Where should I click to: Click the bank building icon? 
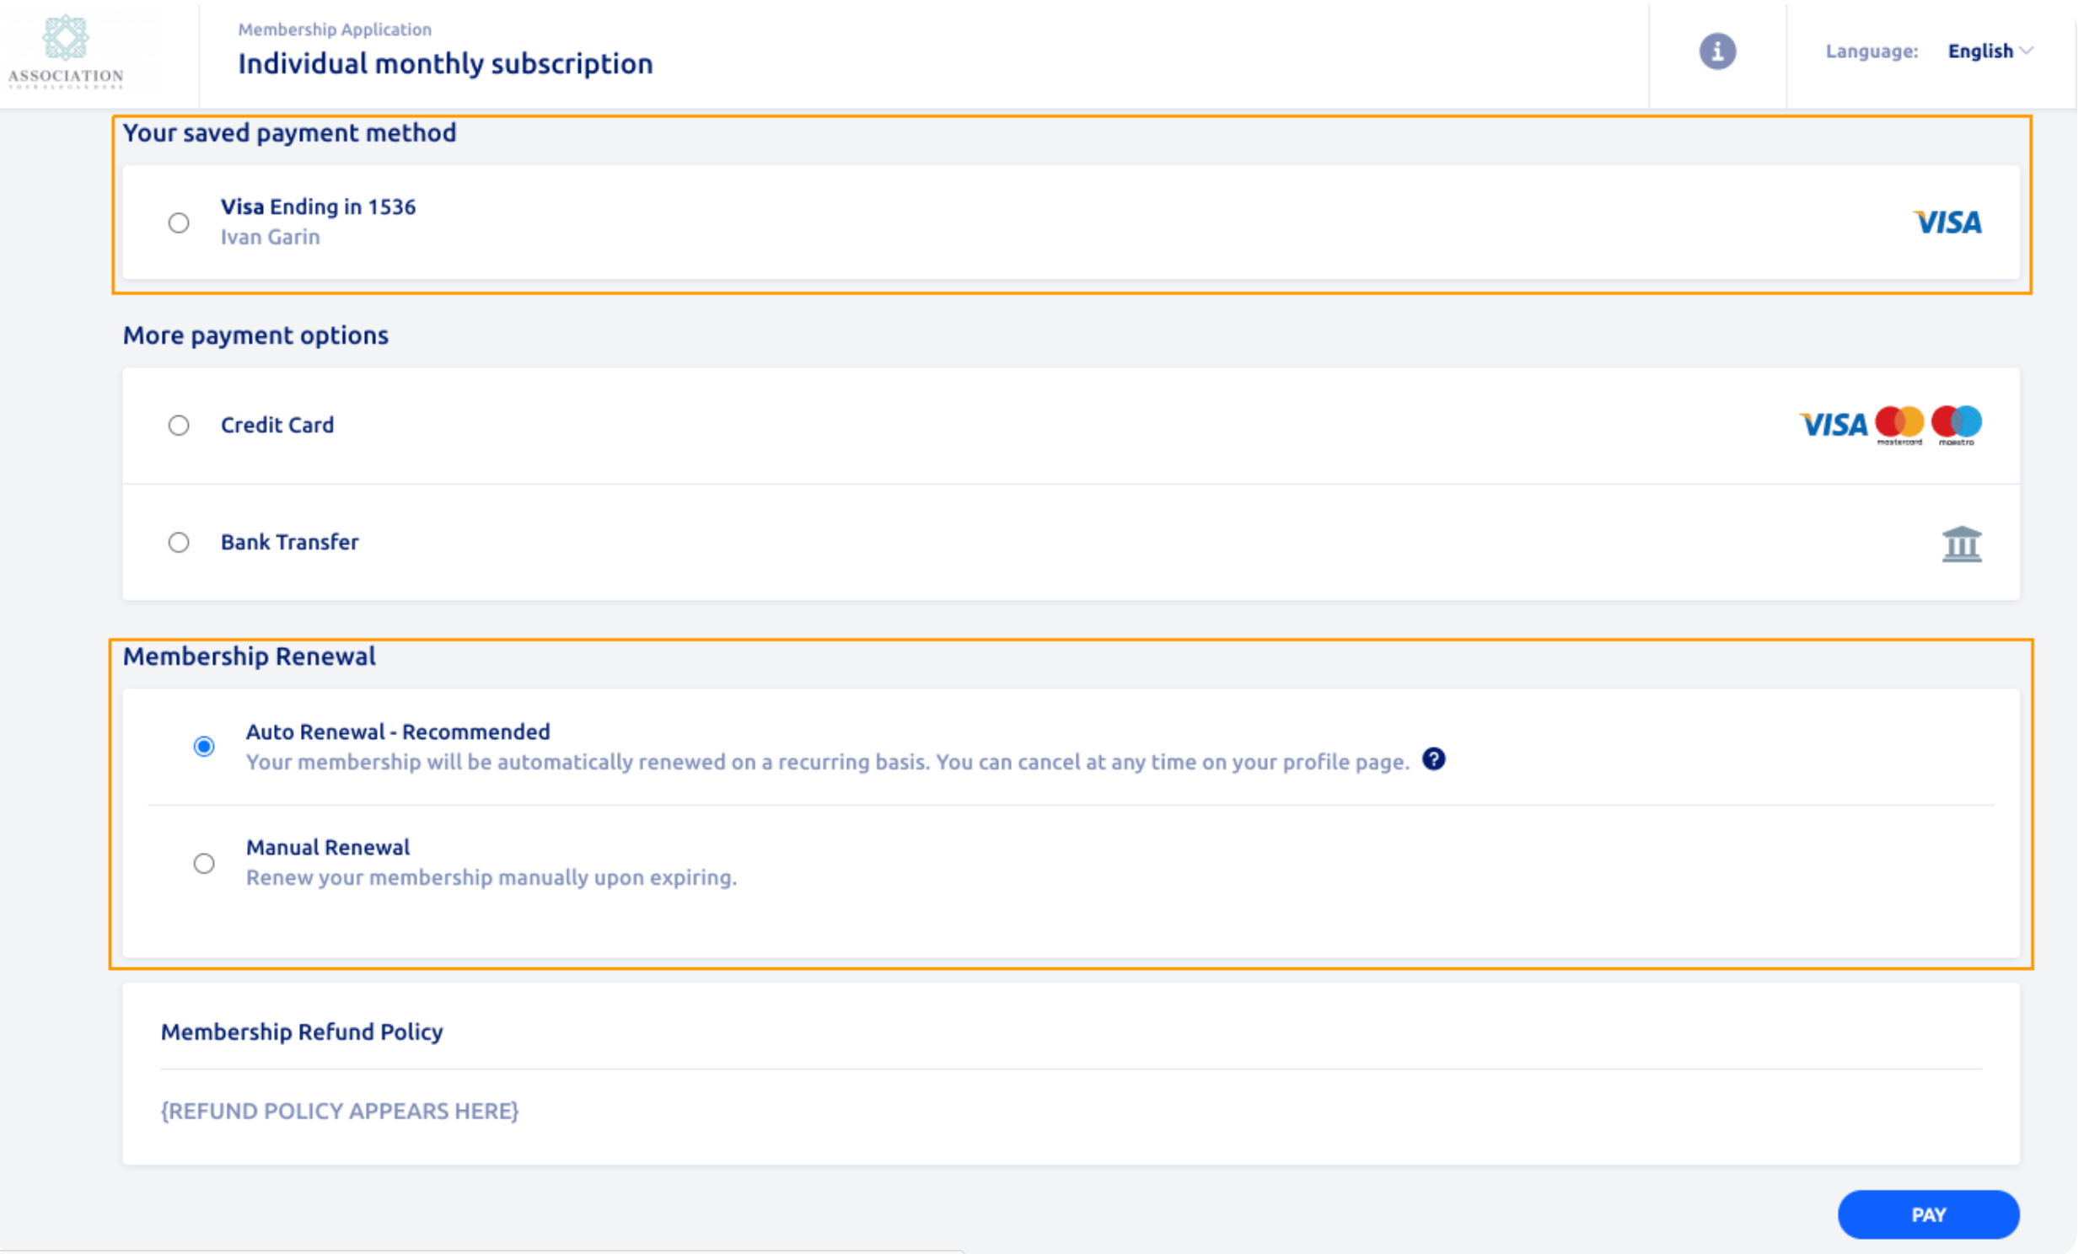coord(1961,544)
